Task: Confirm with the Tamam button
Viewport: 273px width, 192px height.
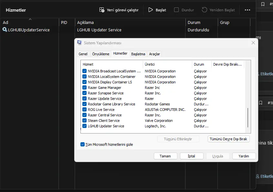Action: 165,156
